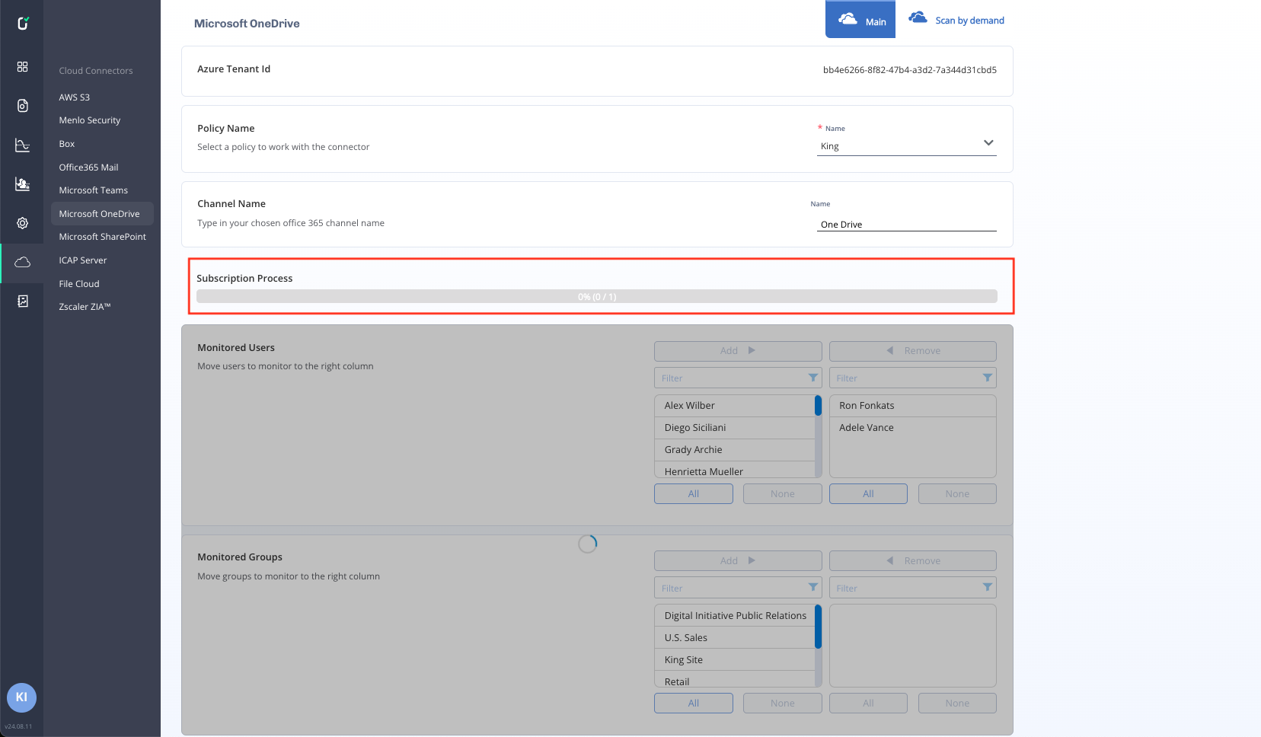Open the settings gear icon in sidebar
The height and width of the screenshot is (737, 1261).
[23, 223]
